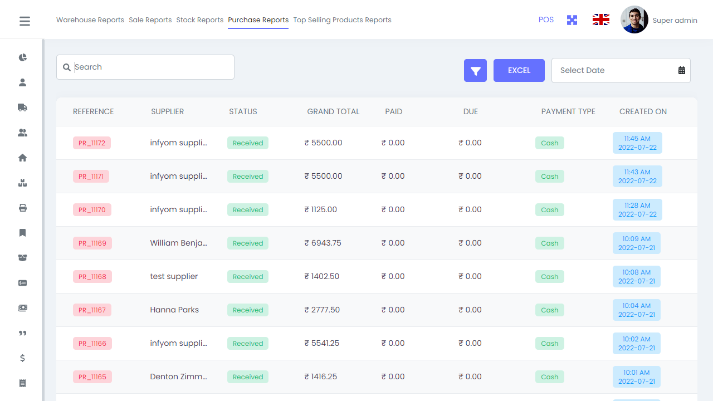Viewport: 713px width, 401px height.
Task: Open the quotation marks sidebar icon
Action: tap(23, 333)
